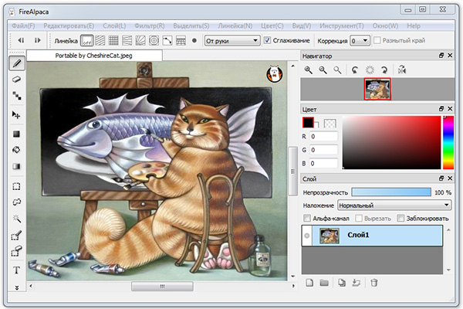
Task: Click the Непрозрачность opacity slider
Action: (x=390, y=192)
